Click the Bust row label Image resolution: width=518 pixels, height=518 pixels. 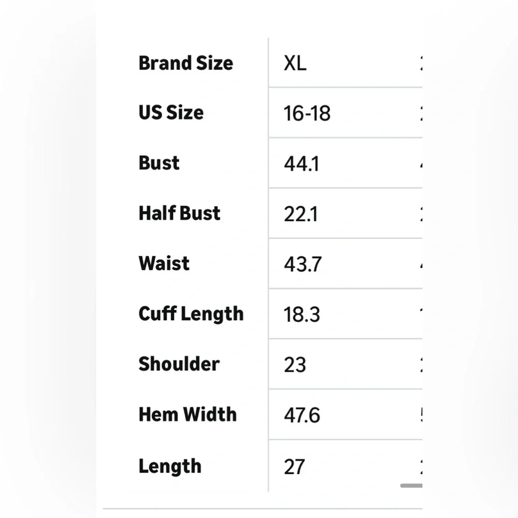click(x=159, y=163)
